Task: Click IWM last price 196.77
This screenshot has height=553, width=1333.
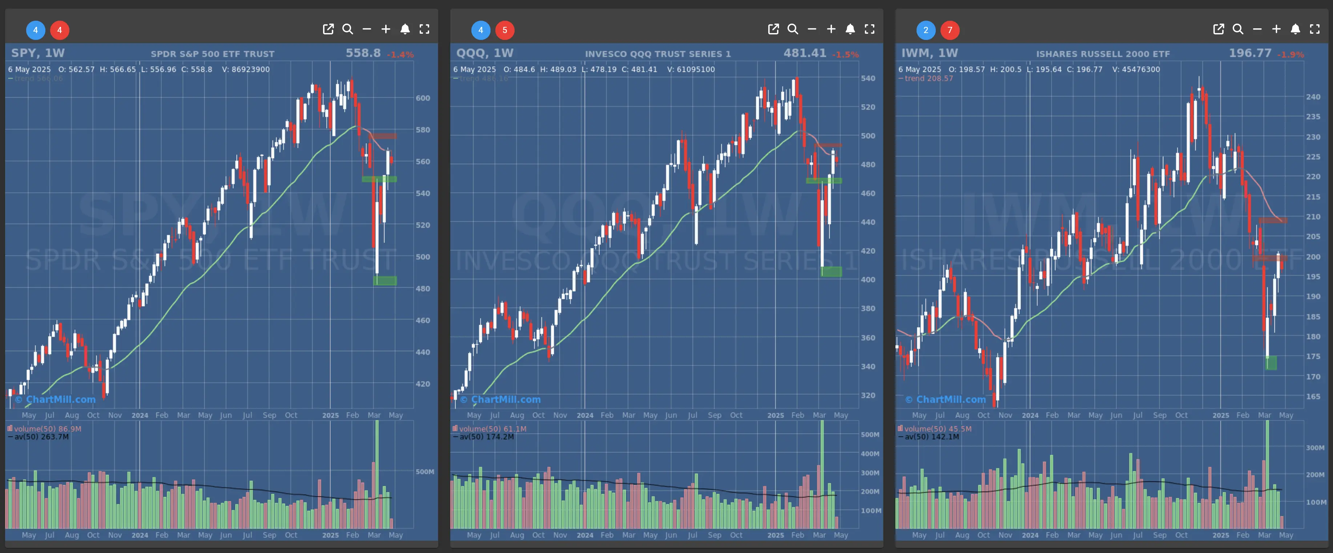Action: (1250, 53)
